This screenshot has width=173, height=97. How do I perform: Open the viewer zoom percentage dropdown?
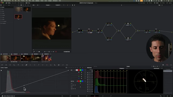[x=34, y=5]
